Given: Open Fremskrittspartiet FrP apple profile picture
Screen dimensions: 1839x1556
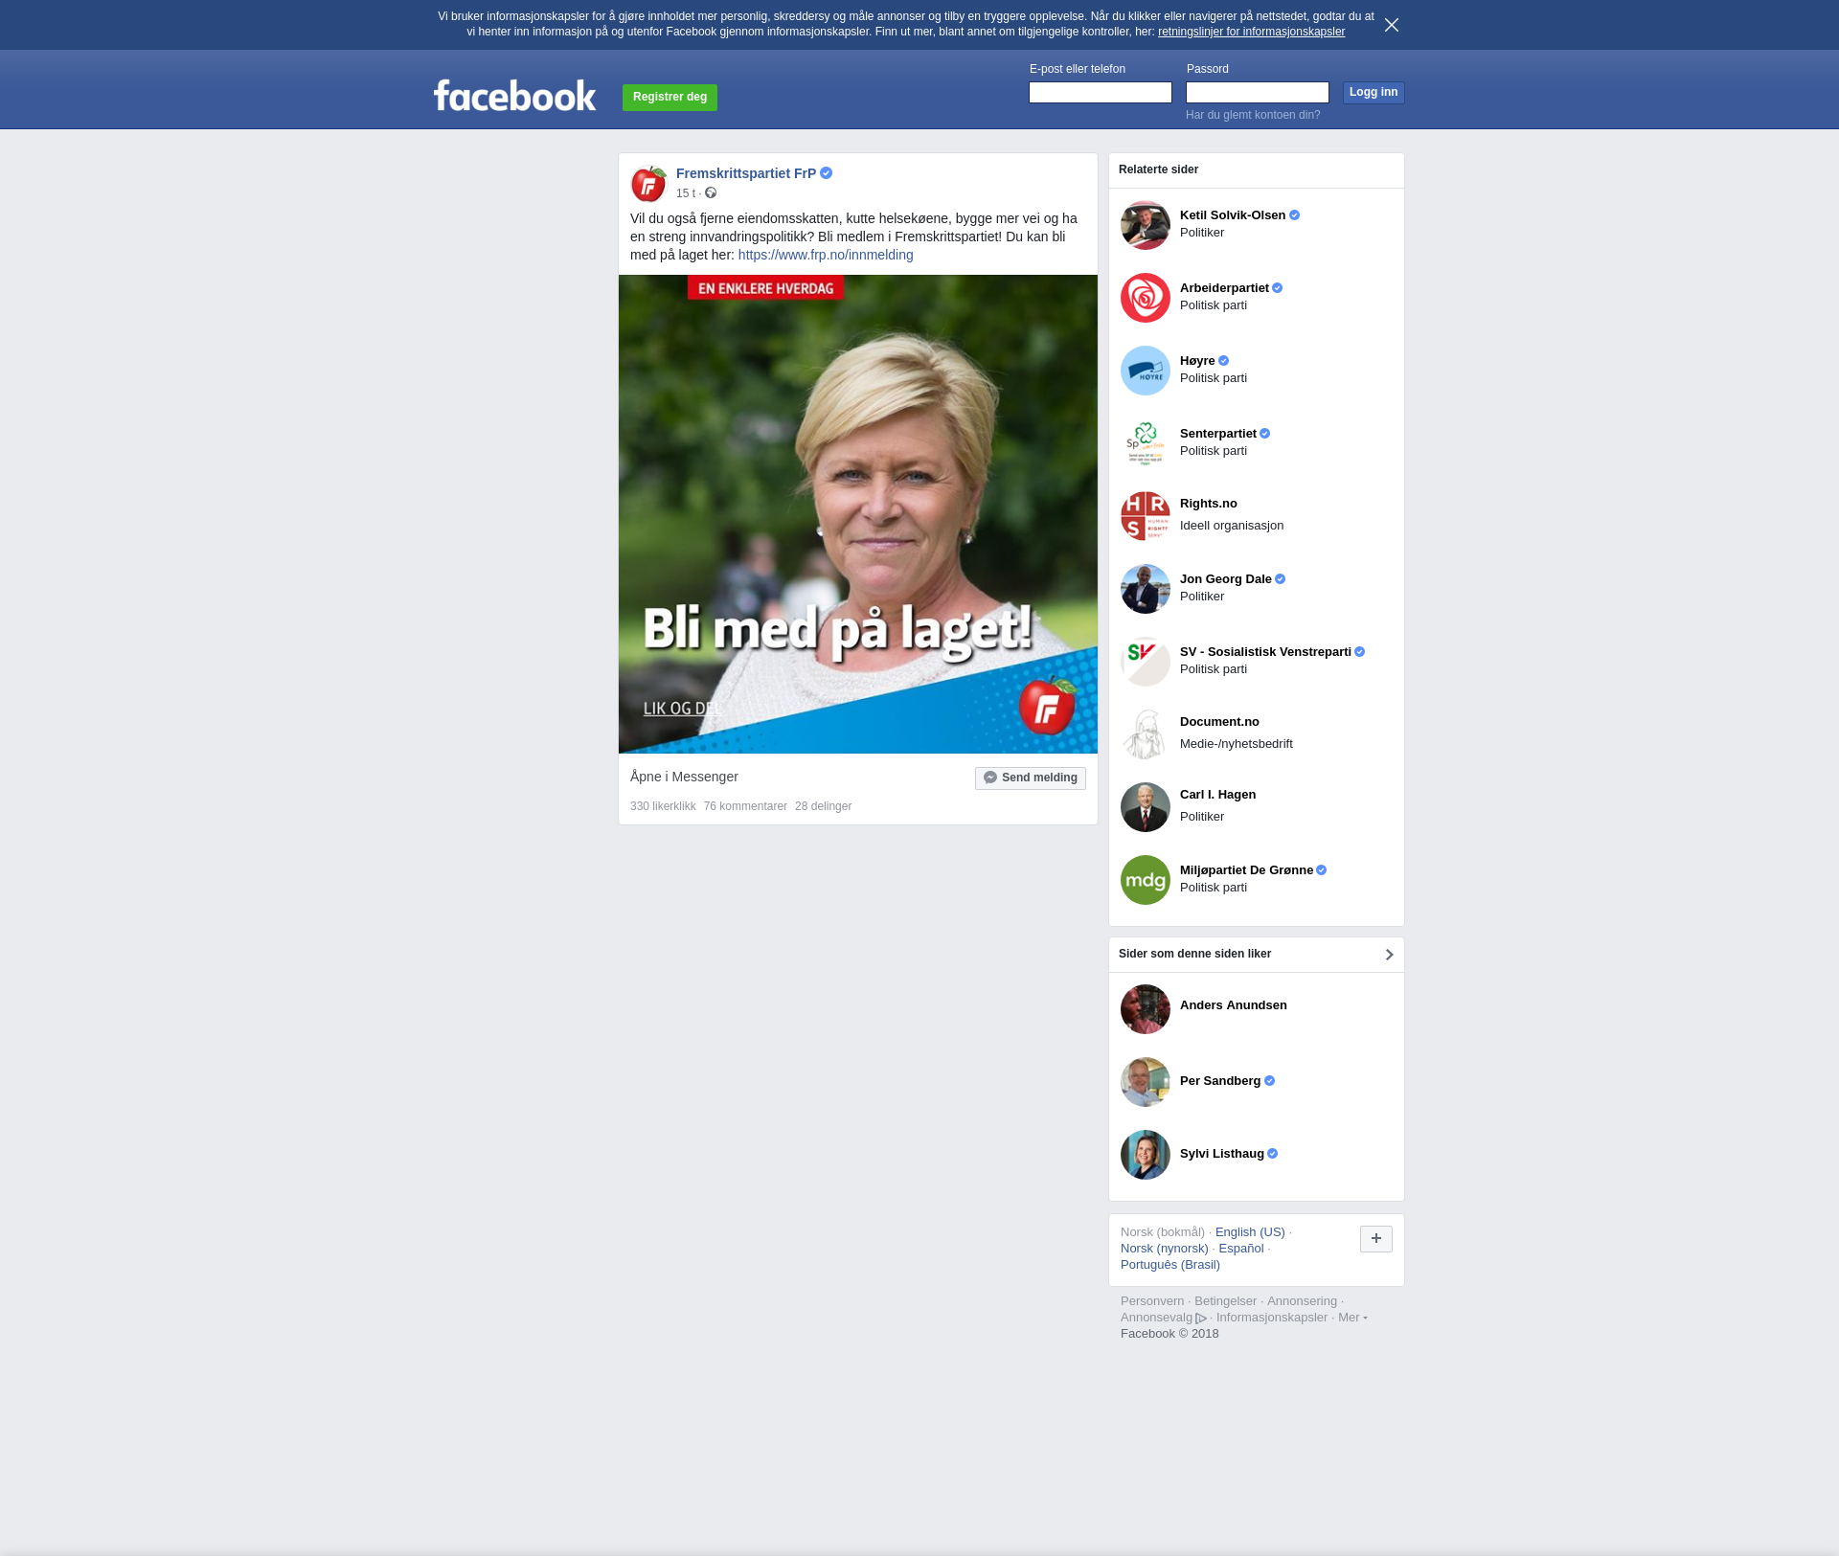Looking at the screenshot, I should (648, 183).
